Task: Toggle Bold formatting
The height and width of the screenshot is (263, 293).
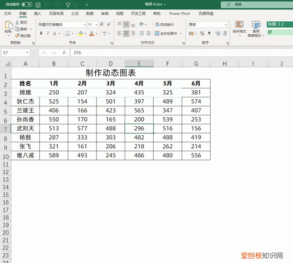Action: pos(41,34)
